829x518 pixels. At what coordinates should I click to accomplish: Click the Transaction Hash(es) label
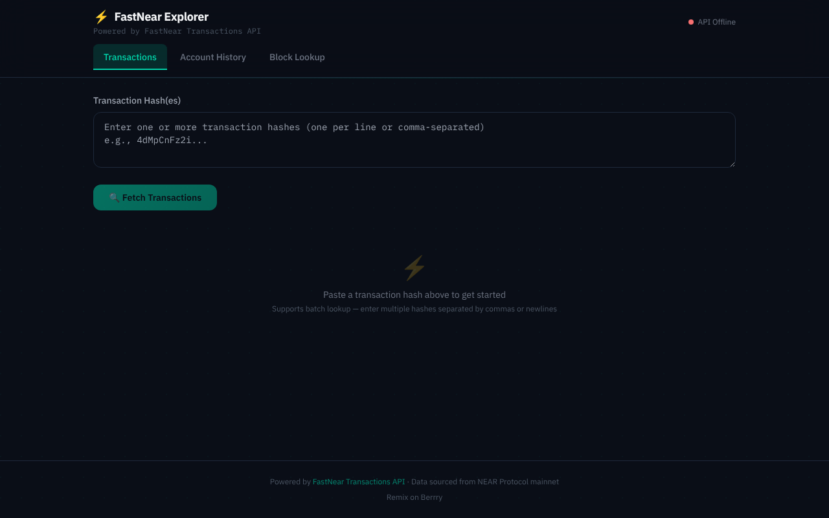click(x=137, y=100)
